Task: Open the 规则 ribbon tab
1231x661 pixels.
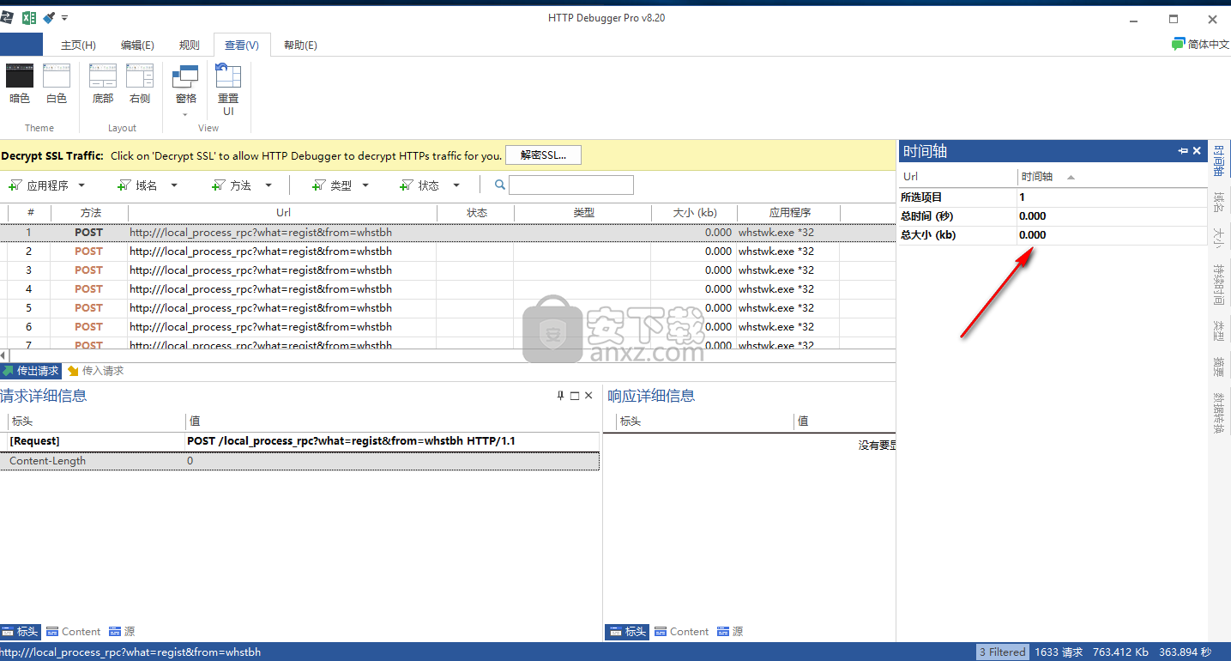Action: pos(189,45)
